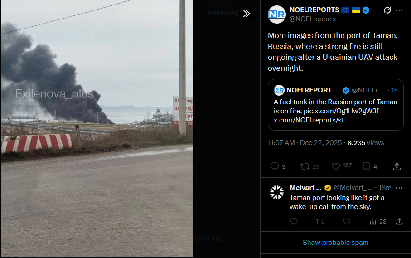Repost Melvart's comment
The height and width of the screenshot is (258, 411).
point(320,222)
